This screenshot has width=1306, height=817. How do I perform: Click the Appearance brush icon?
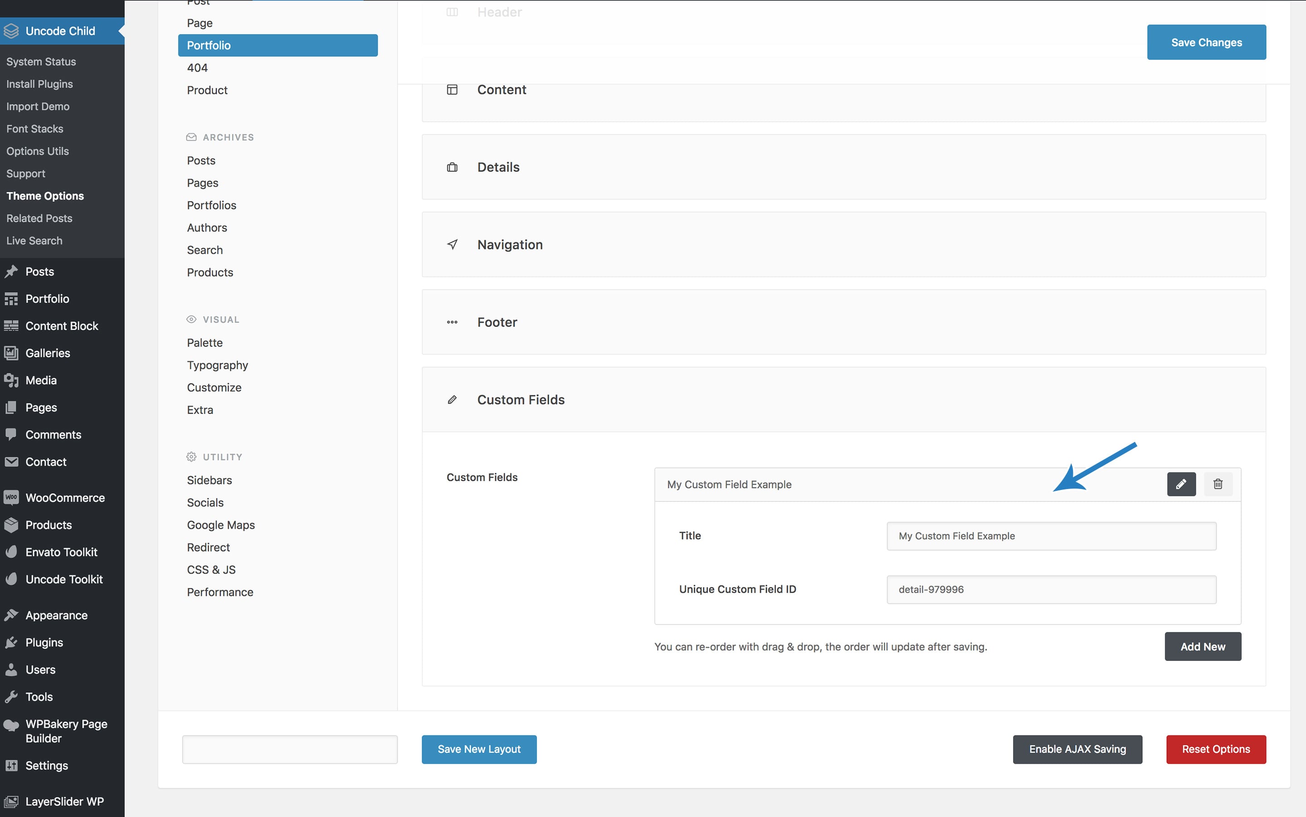[x=11, y=615]
